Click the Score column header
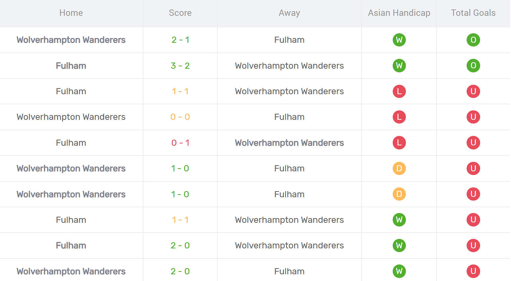This screenshot has width=511, height=281. coord(180,13)
